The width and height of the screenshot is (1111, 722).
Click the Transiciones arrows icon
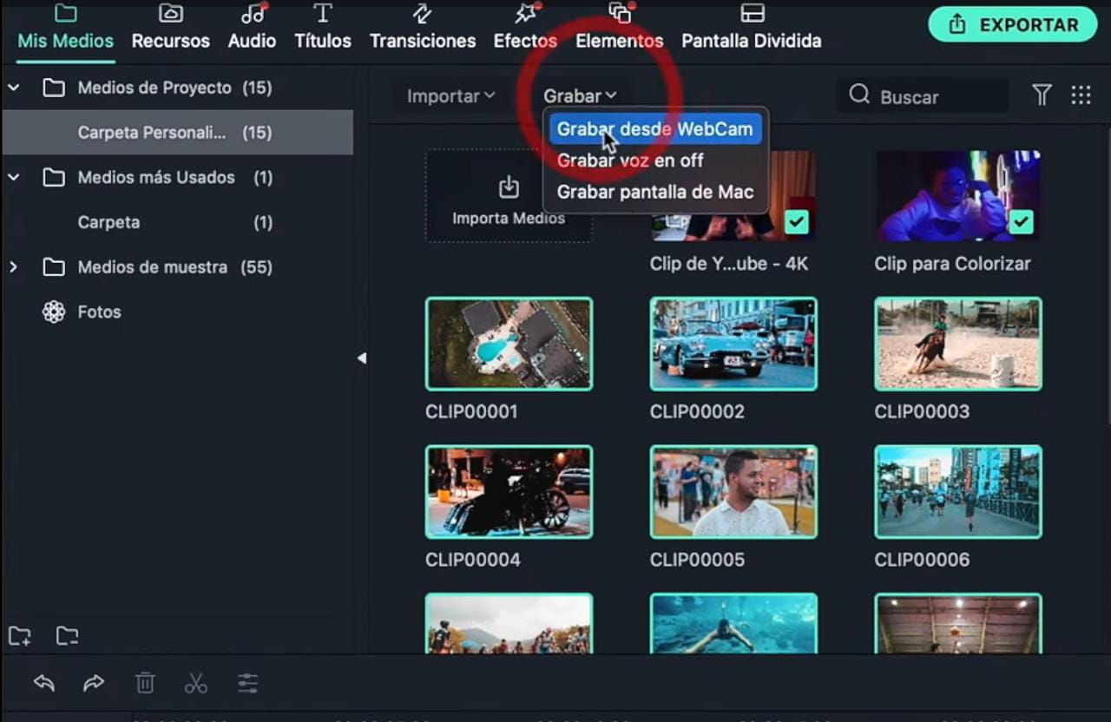(423, 13)
